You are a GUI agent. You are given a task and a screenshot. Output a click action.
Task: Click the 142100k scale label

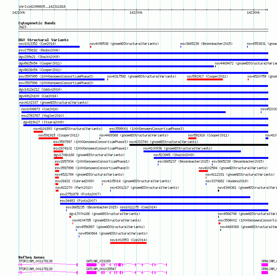(x=19, y=12)
